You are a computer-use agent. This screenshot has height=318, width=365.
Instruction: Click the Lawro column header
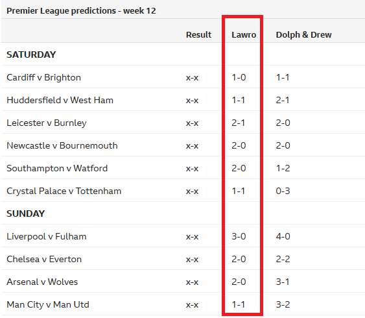[x=244, y=34]
